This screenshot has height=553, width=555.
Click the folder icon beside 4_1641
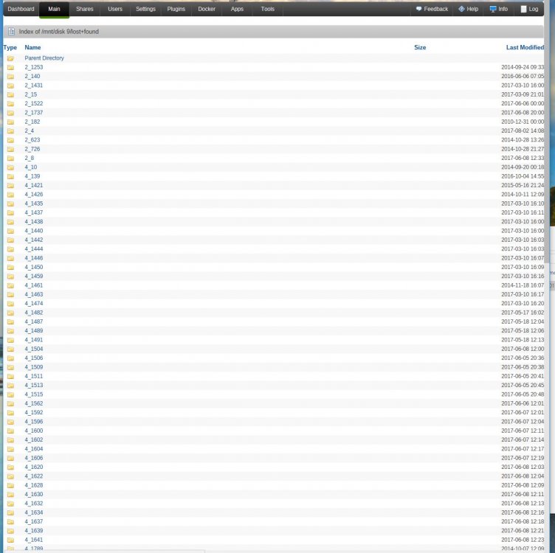[x=10, y=540]
